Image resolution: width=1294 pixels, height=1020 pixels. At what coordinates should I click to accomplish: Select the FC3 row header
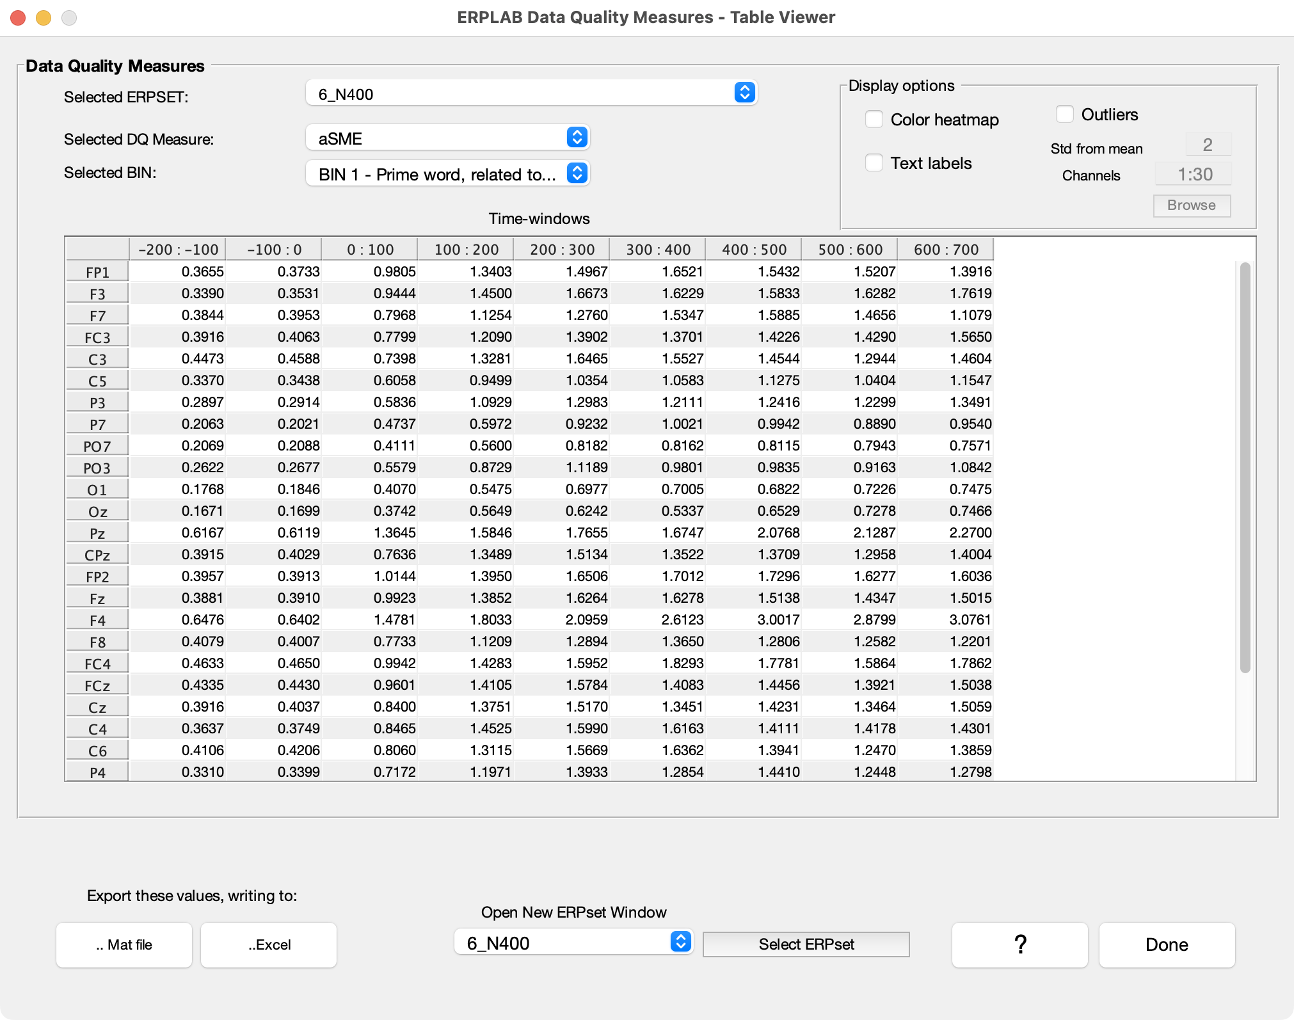pyautogui.click(x=97, y=337)
